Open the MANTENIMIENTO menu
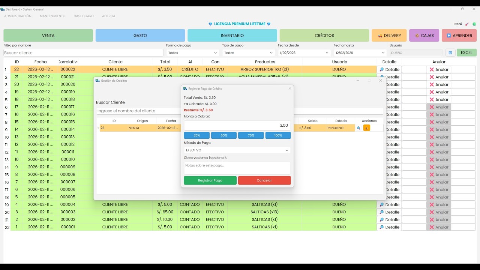480x270 pixels. point(52,16)
